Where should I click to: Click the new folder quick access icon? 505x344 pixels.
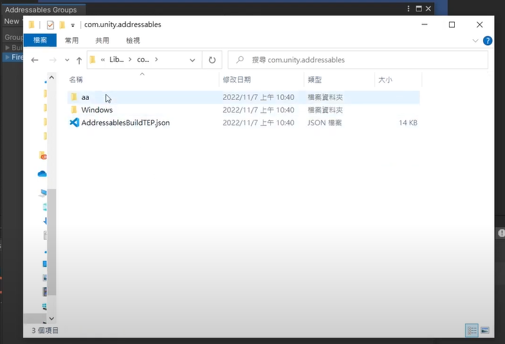[x=62, y=25]
